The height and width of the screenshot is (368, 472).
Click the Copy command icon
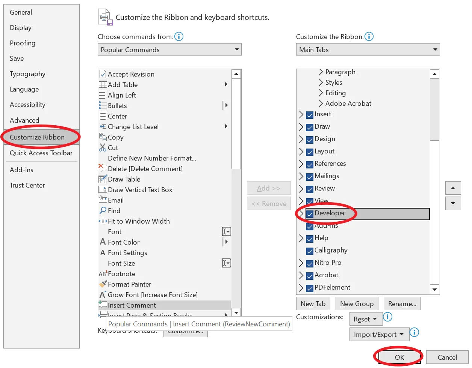(x=103, y=137)
